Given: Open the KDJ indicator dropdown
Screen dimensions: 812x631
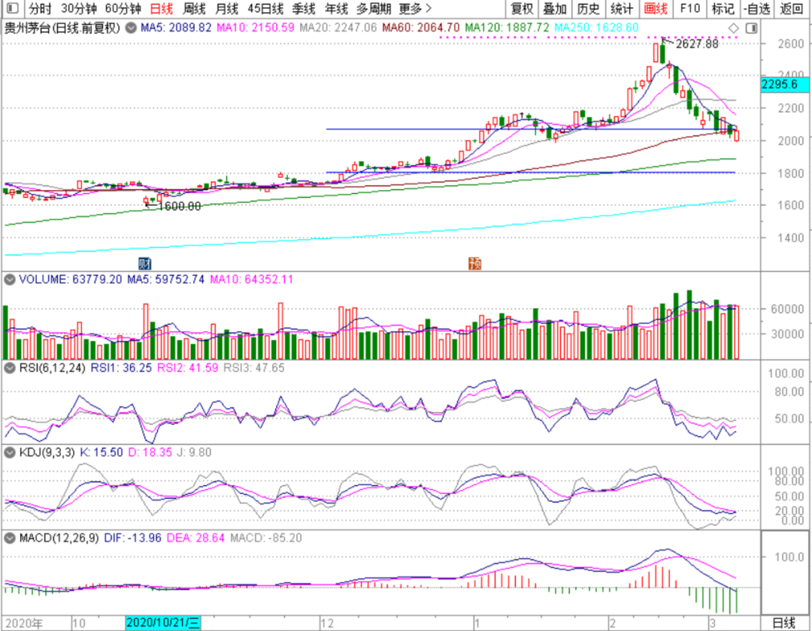Looking at the screenshot, I should 9,452.
